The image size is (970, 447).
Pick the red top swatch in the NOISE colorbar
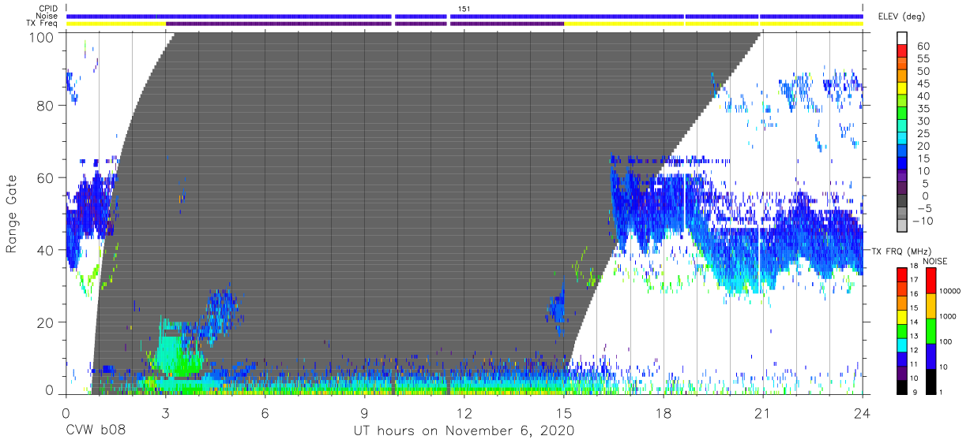click(931, 280)
